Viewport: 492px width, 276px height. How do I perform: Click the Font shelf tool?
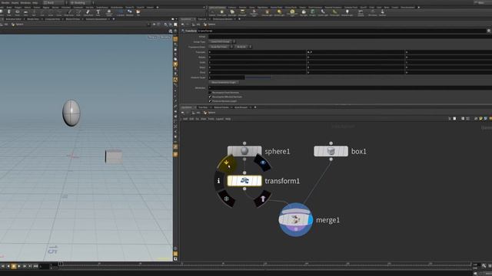pos(98,12)
